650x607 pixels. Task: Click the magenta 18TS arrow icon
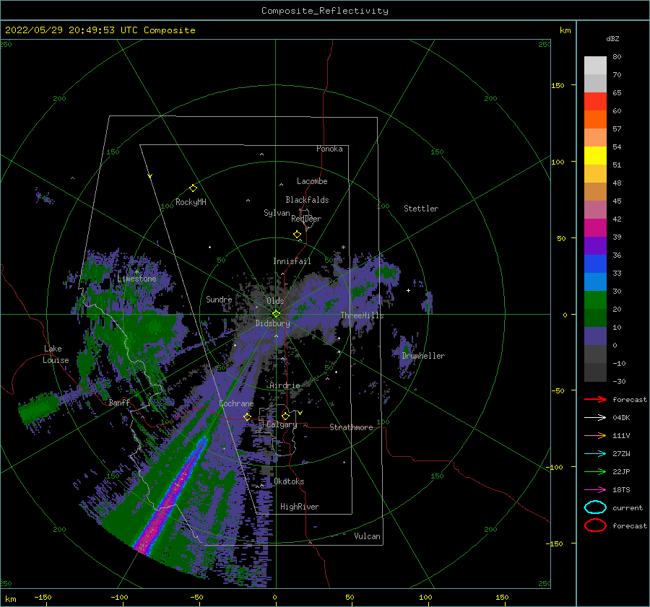coord(595,490)
